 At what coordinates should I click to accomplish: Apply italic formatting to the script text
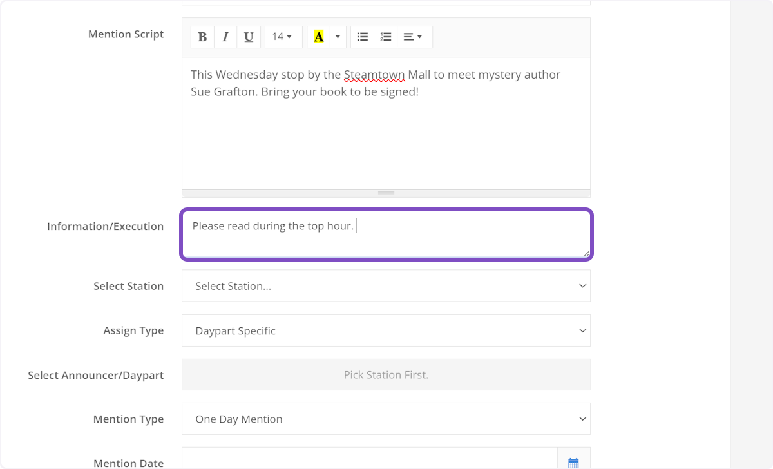coord(225,37)
